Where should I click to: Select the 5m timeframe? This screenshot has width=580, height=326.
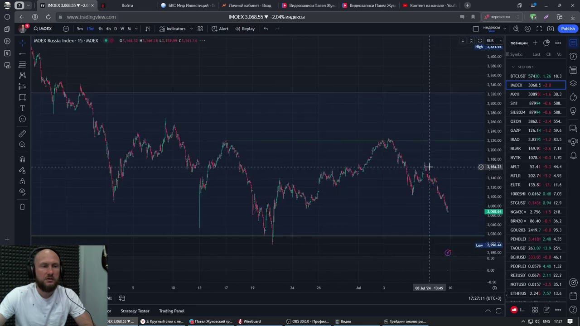pyautogui.click(x=80, y=29)
